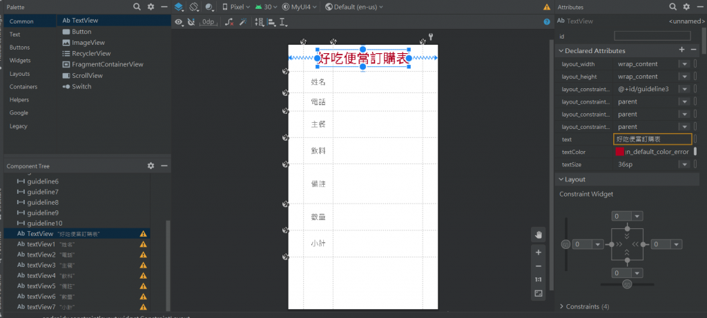Set zoom to 1:1
The height and width of the screenshot is (318, 707).
[539, 279]
